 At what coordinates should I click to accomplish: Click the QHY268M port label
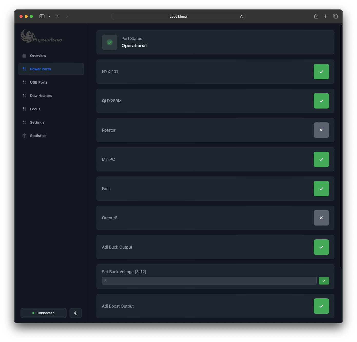112,101
